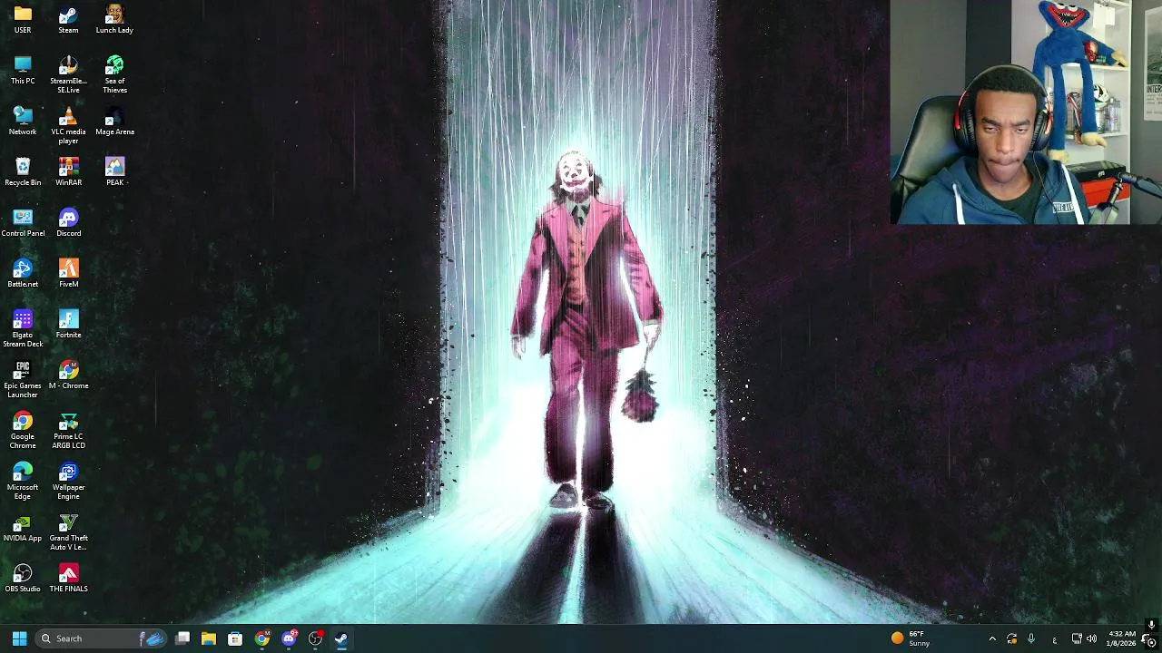The height and width of the screenshot is (653, 1162).
Task: Open File Explorer from the taskbar
Action: tap(209, 638)
